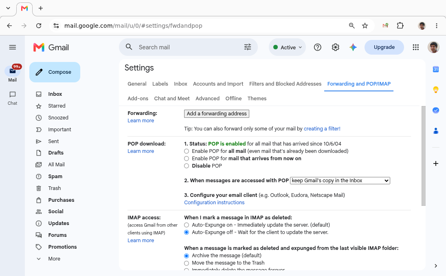Focus the Search mail field

(188, 47)
